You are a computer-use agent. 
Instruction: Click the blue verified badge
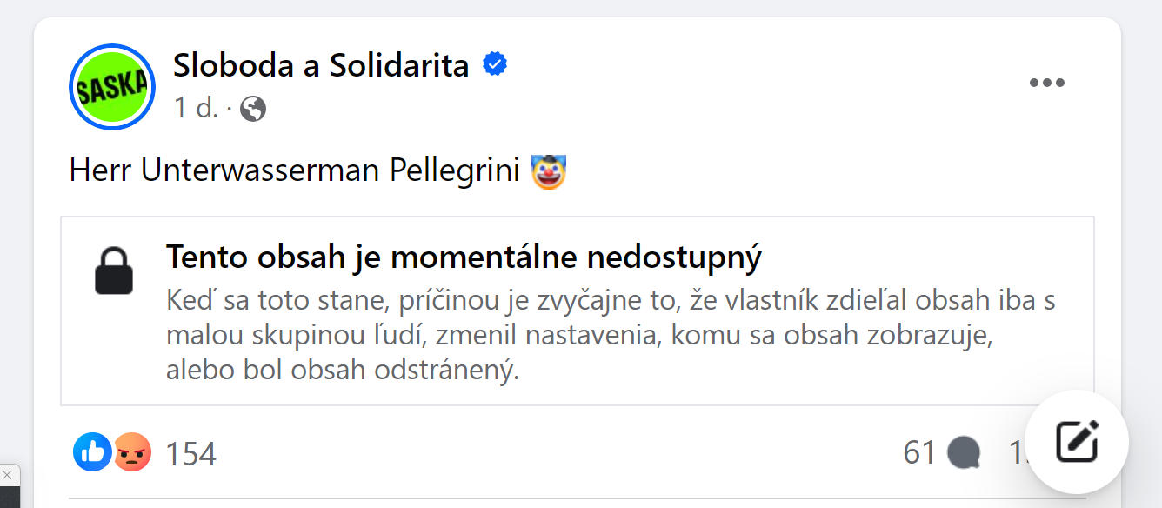tap(495, 64)
